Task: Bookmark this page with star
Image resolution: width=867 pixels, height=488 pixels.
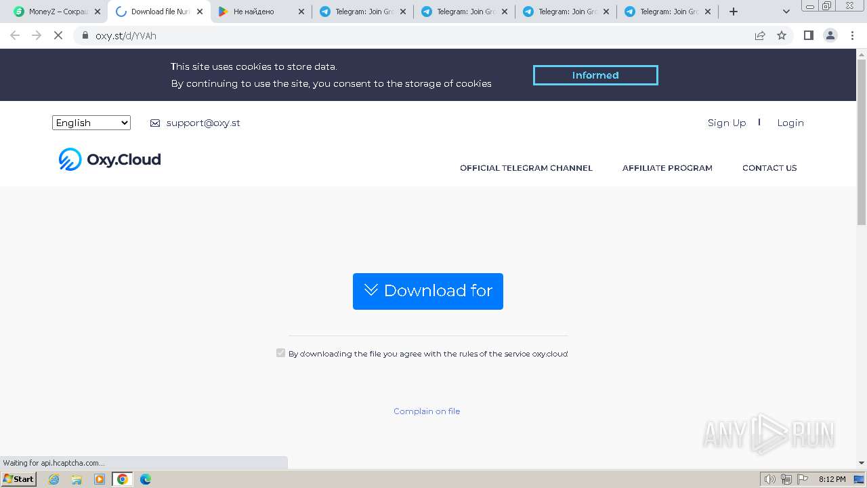Action: (x=782, y=35)
